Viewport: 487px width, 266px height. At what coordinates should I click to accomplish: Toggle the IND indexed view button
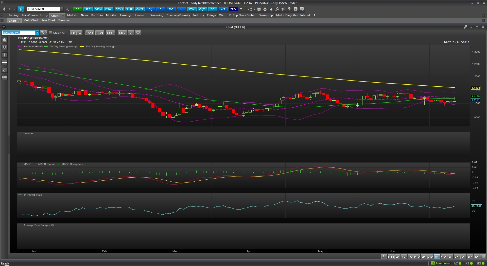pos(73,33)
